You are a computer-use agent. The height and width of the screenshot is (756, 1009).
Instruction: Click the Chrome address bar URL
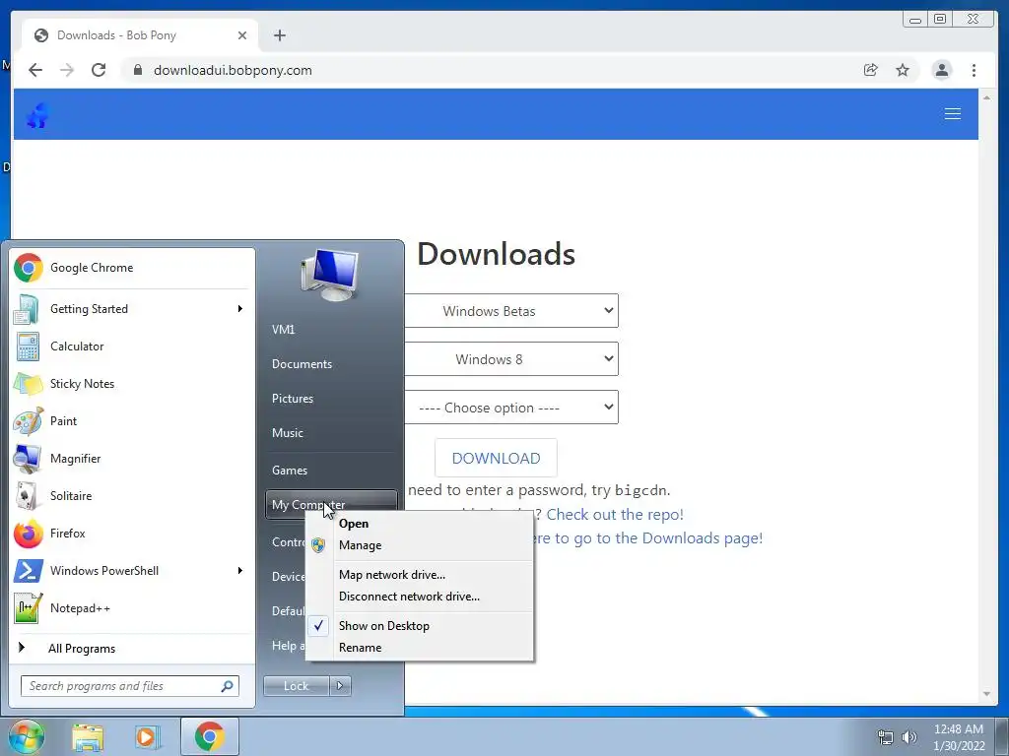pos(233,71)
